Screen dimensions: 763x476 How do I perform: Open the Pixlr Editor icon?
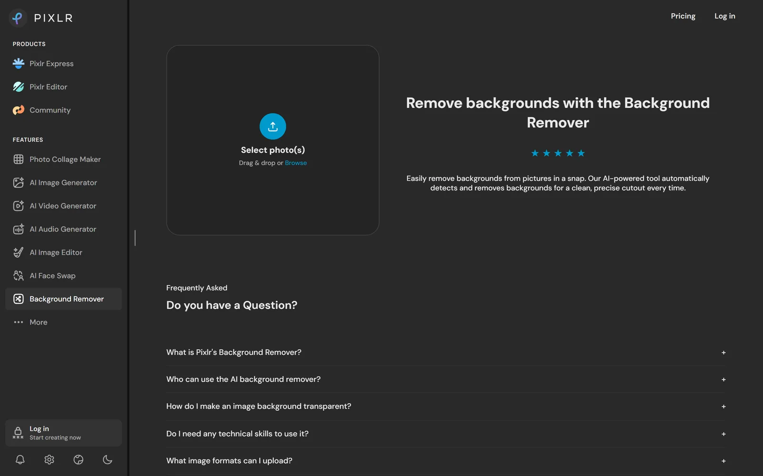(19, 87)
